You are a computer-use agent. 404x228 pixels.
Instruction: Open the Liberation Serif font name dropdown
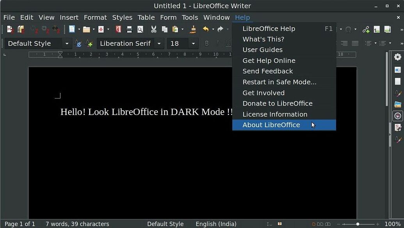point(159,43)
